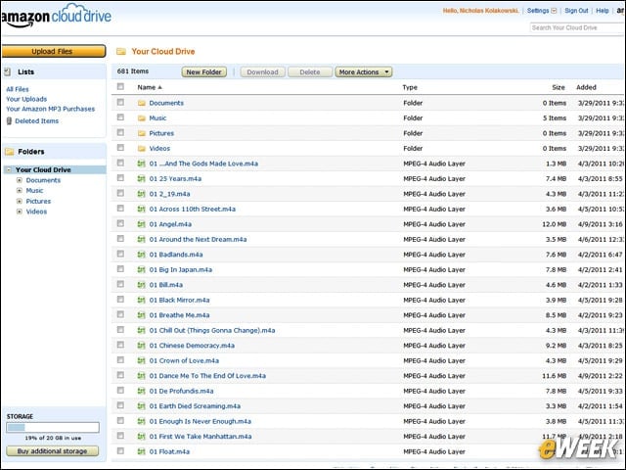Viewport: 626px width, 470px height.
Task: Tick checkbox for 01 Dance Me To The End Of Love.m4a
Action: coord(120,375)
